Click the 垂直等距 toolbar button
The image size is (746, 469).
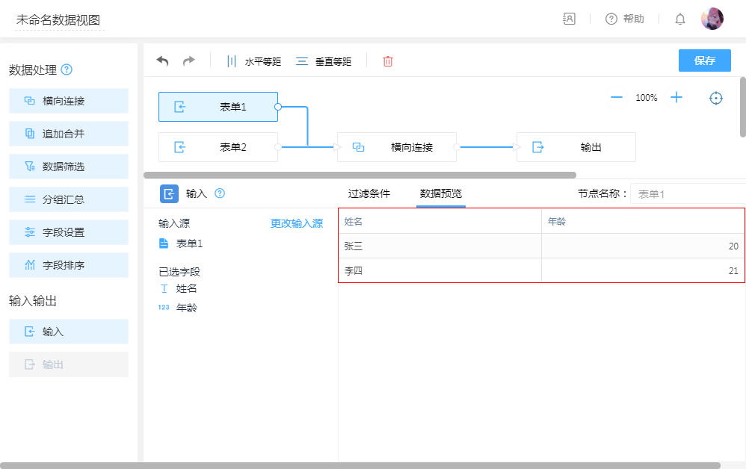click(x=324, y=61)
